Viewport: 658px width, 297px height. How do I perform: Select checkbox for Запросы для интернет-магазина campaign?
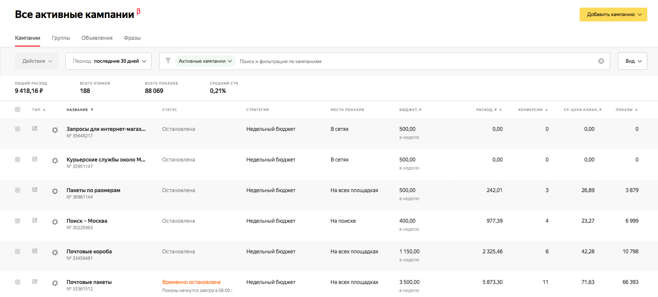(x=18, y=129)
